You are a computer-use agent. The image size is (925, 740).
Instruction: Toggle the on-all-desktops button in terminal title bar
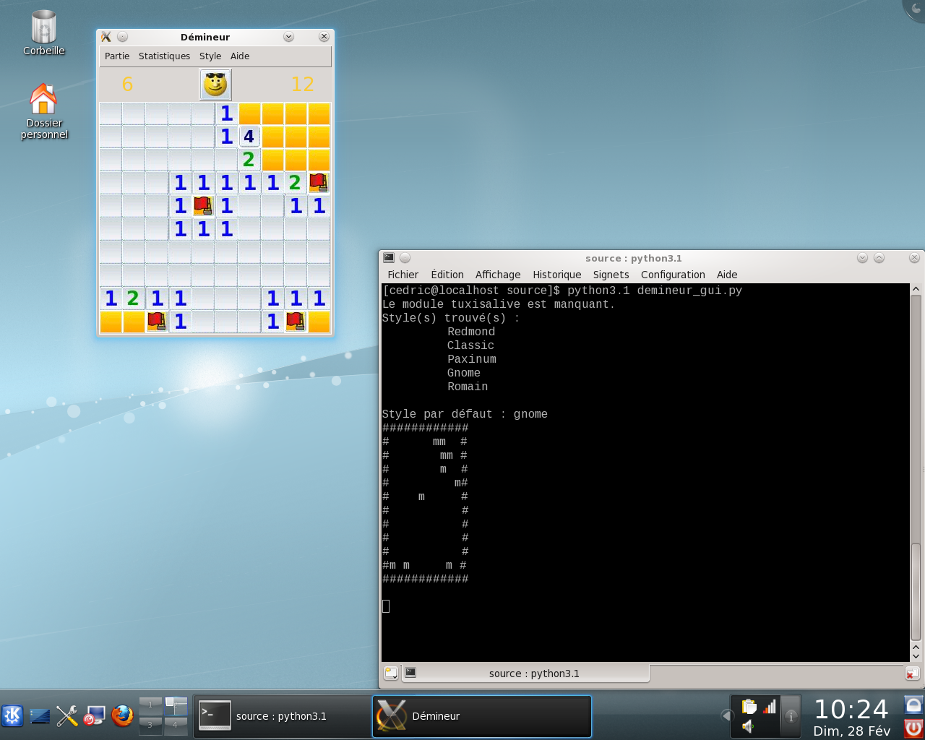(405, 258)
